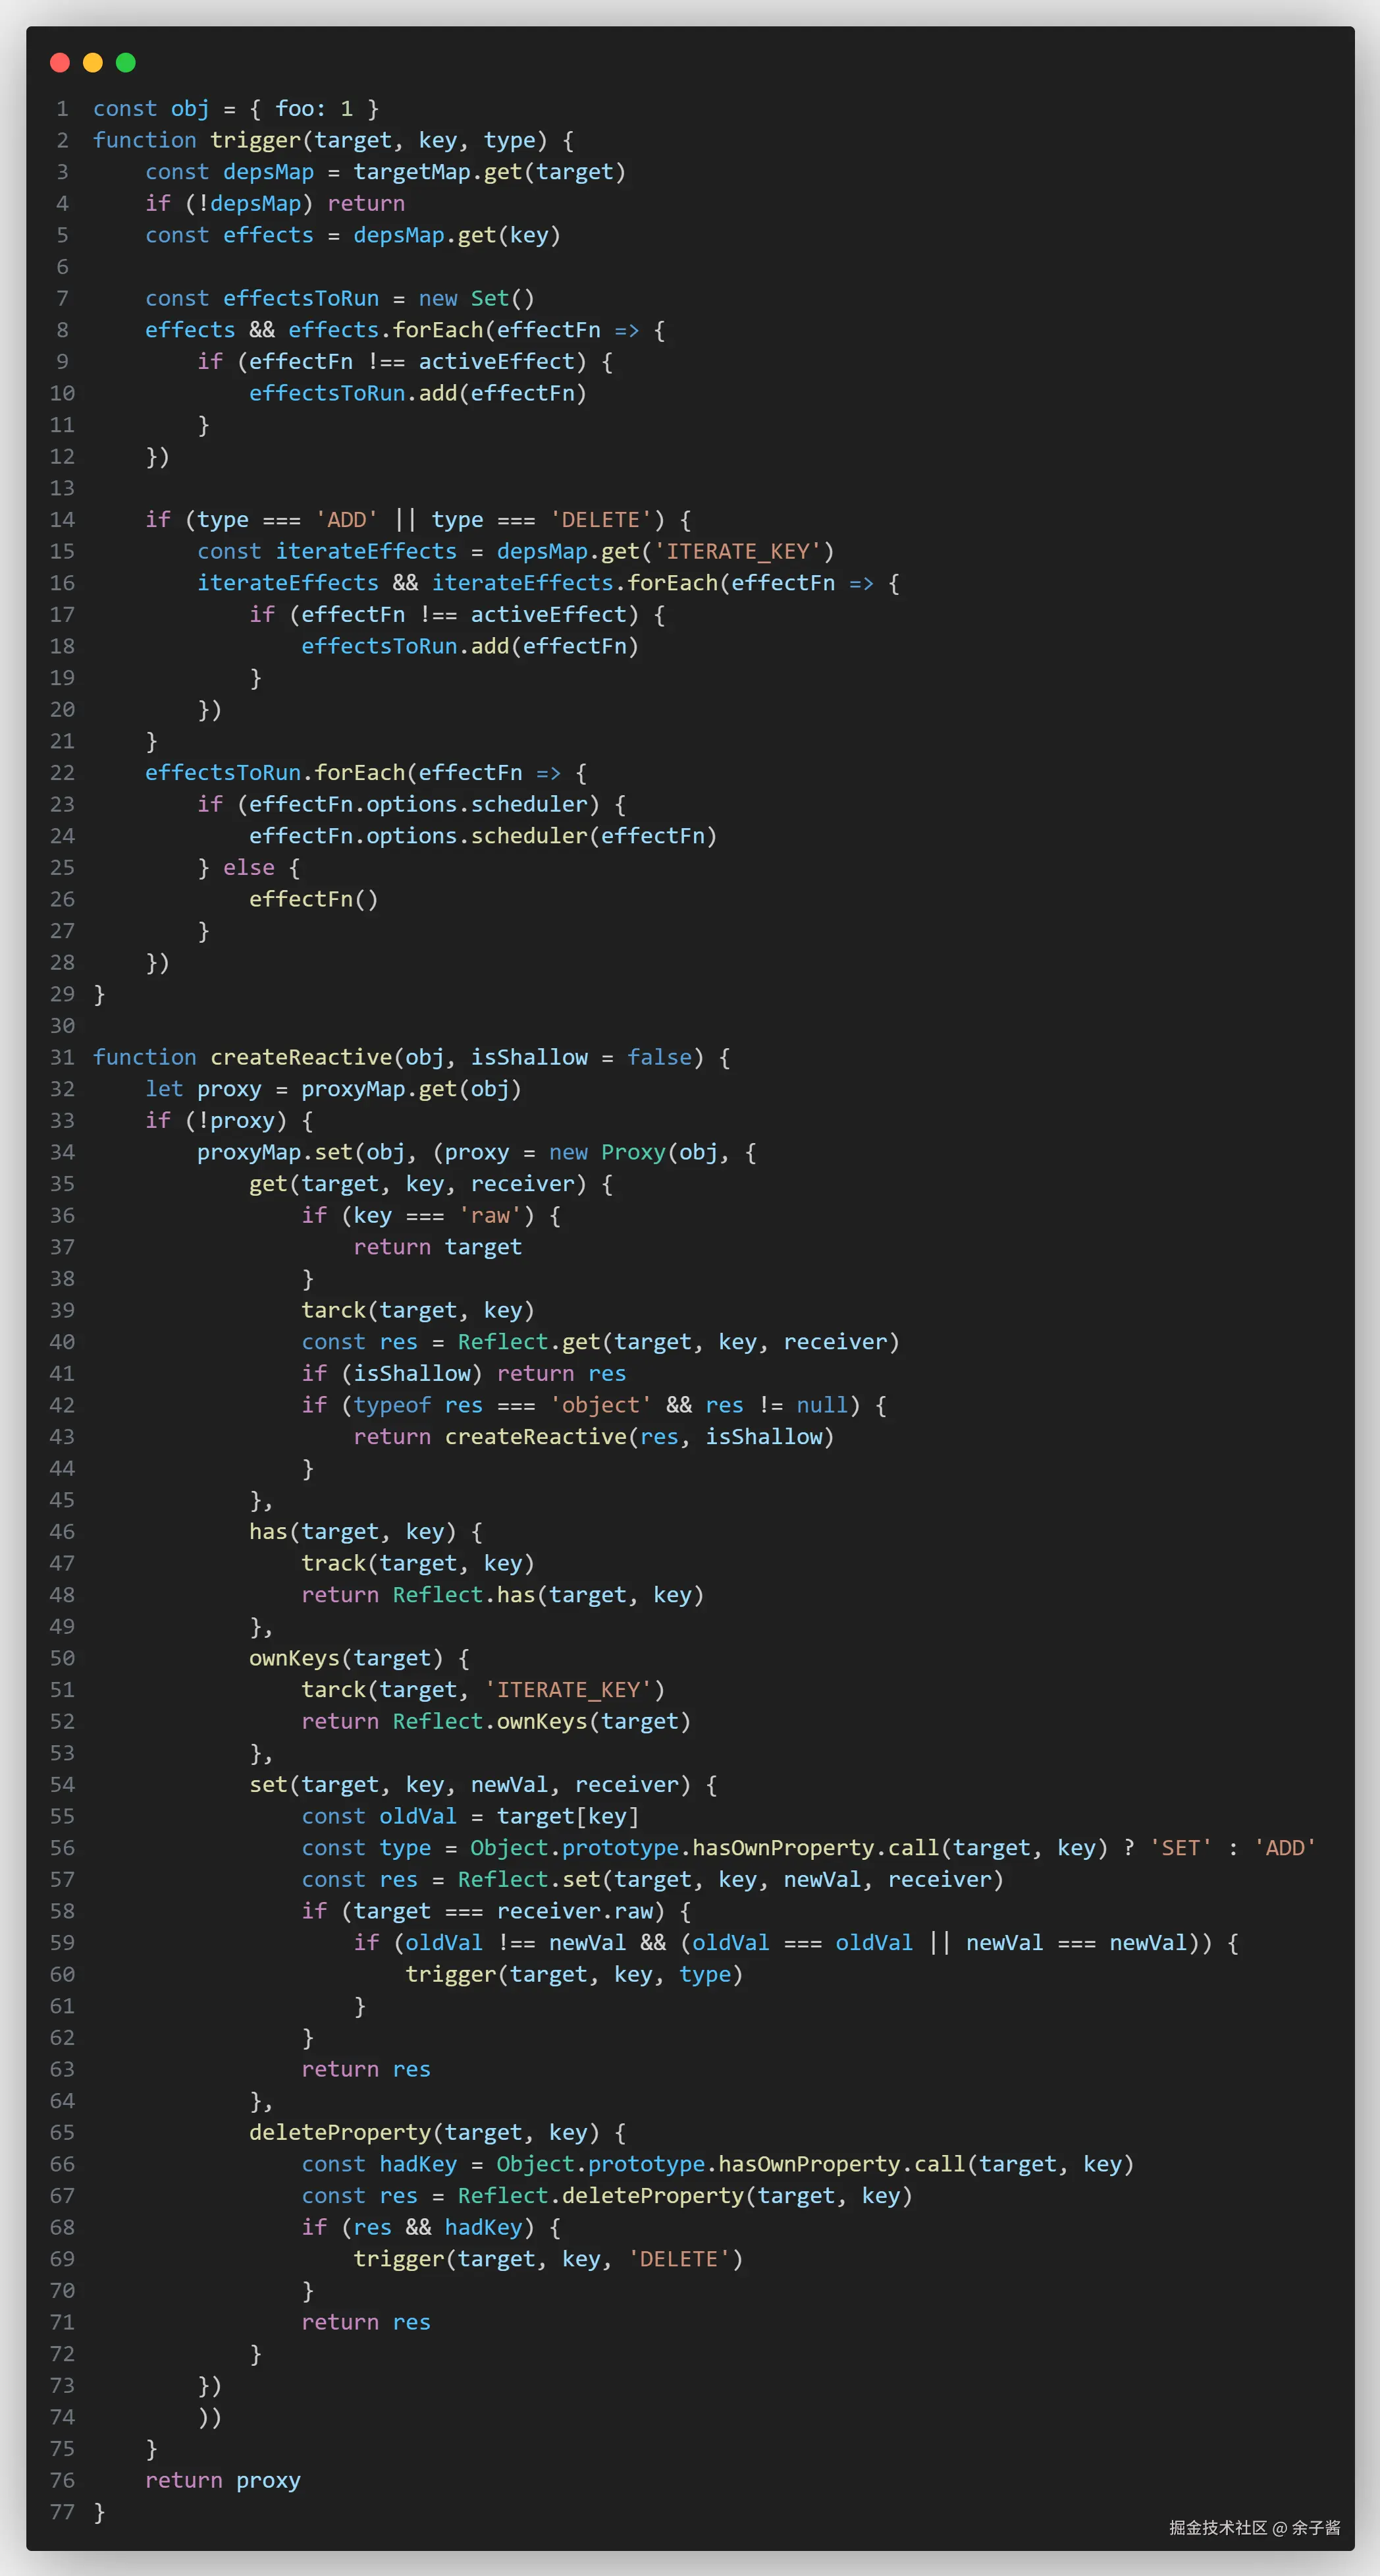
Task: Click the green macOS zoom dot
Action: tap(126, 62)
